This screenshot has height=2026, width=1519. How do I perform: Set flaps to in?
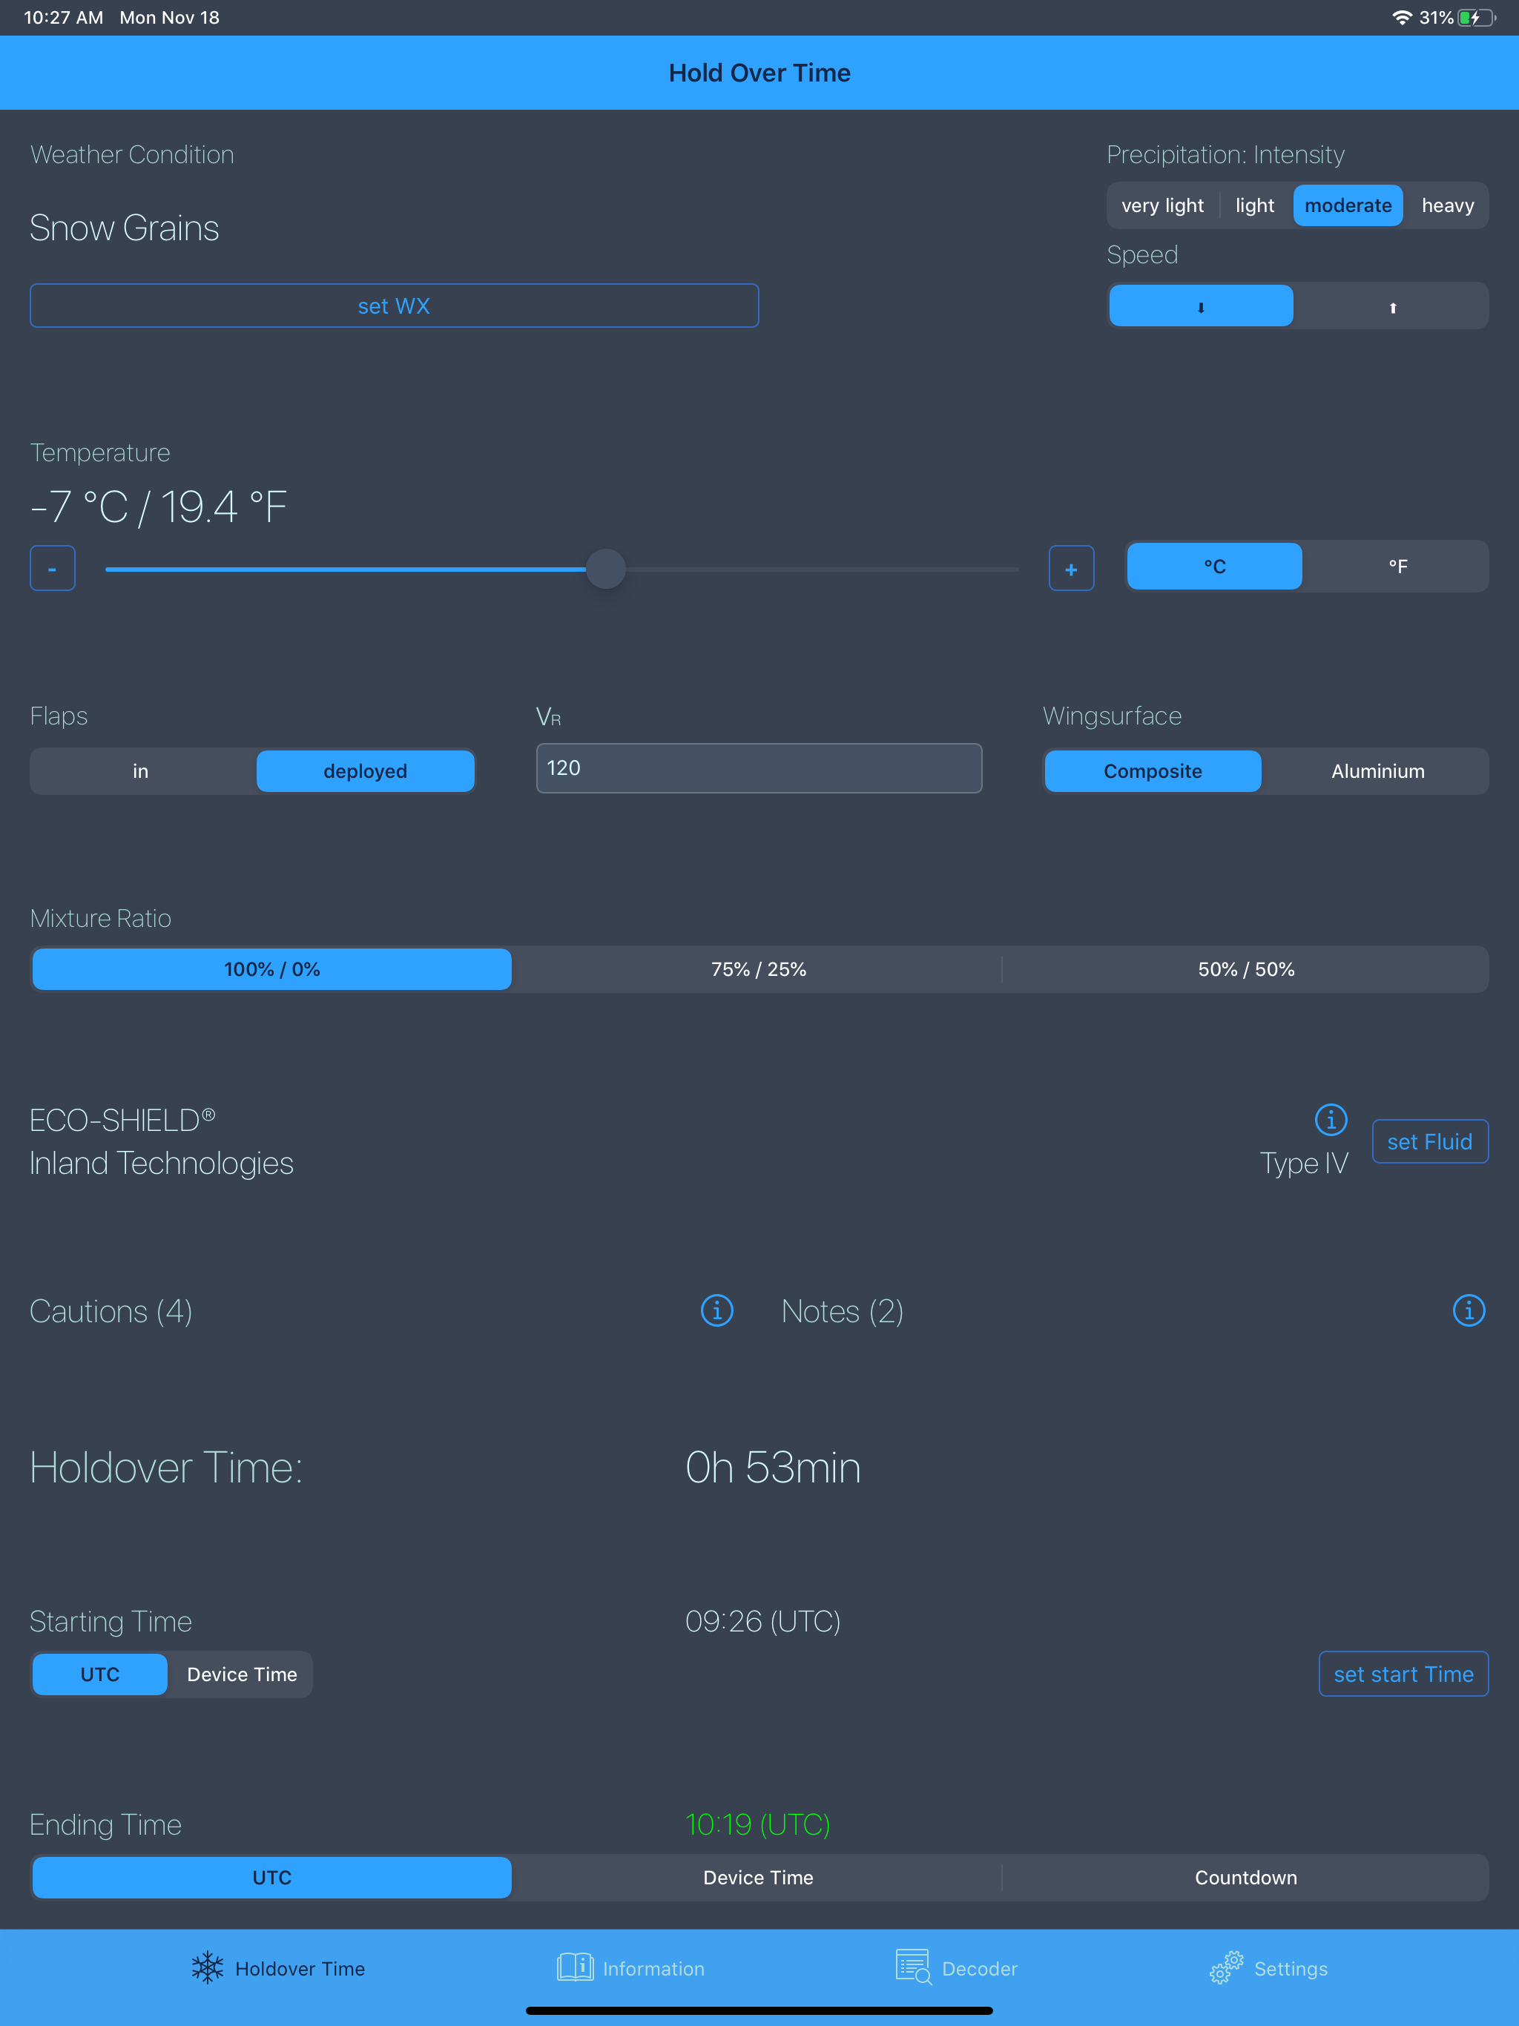(141, 771)
